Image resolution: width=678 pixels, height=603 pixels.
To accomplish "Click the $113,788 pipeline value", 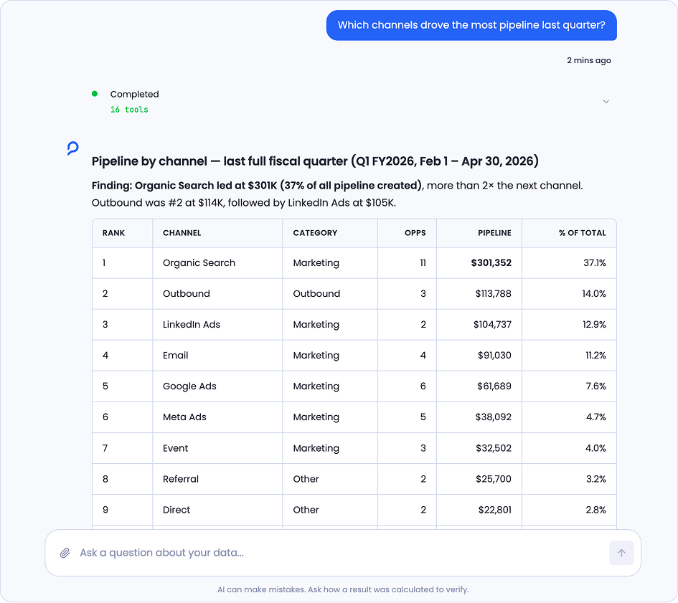I will click(494, 294).
